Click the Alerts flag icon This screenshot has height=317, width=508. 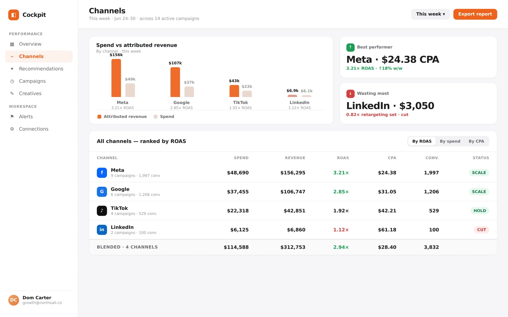(x=12, y=117)
